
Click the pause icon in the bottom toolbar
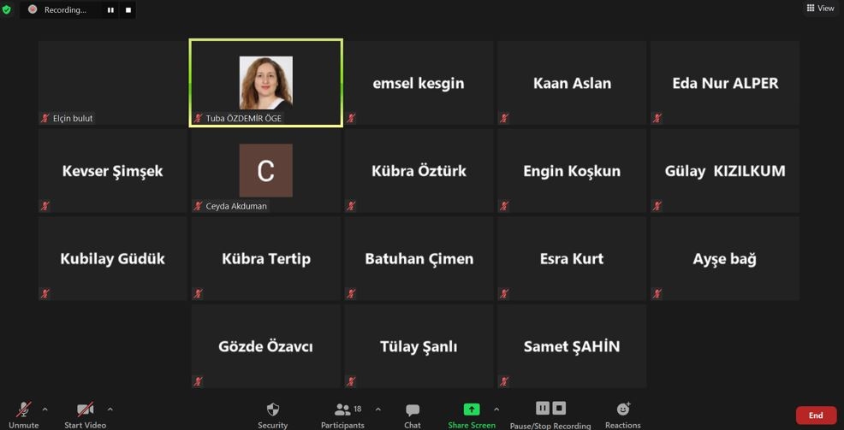pos(543,409)
